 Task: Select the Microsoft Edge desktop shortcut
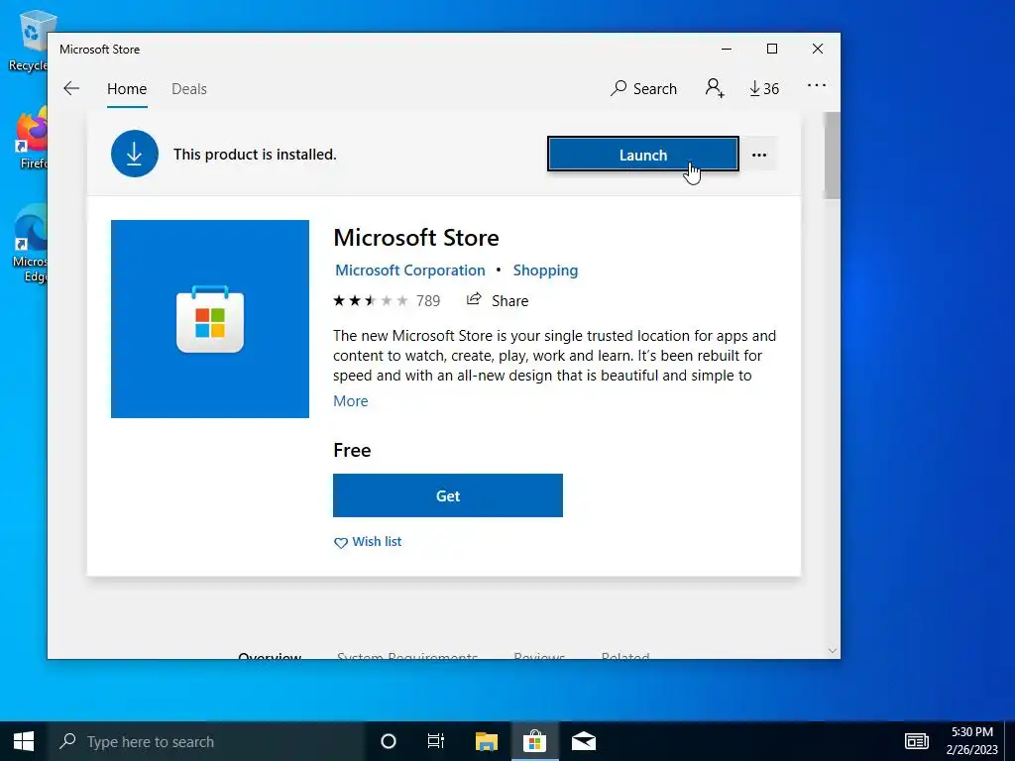tap(30, 244)
